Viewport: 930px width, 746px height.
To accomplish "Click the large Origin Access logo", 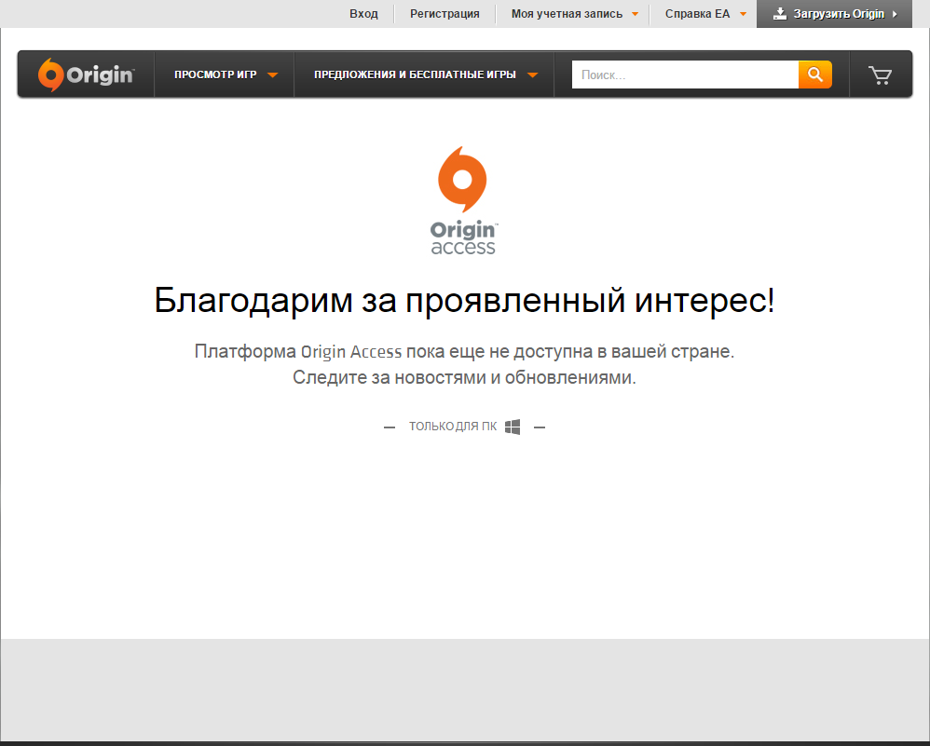I will pos(463,201).
